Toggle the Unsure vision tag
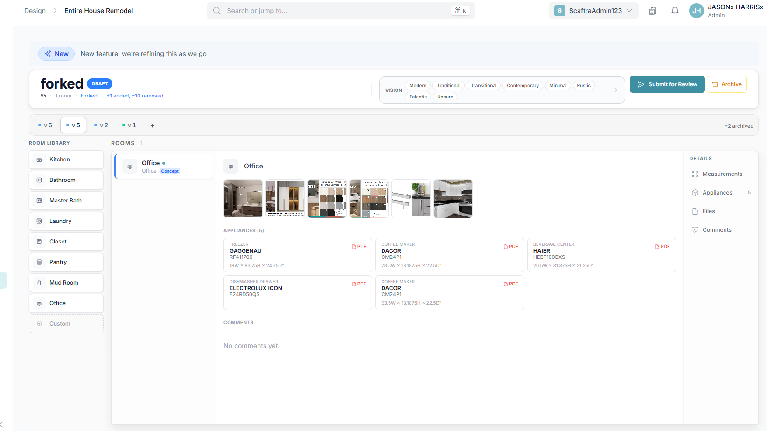767x431 pixels. tap(445, 97)
